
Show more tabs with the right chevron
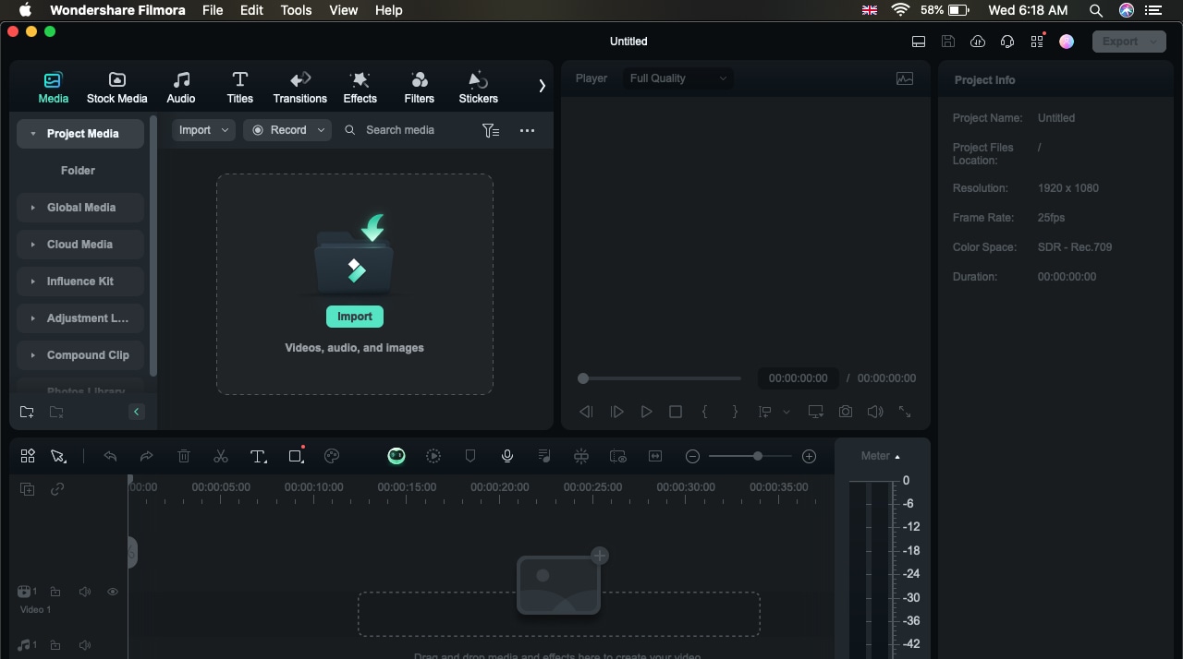(543, 86)
